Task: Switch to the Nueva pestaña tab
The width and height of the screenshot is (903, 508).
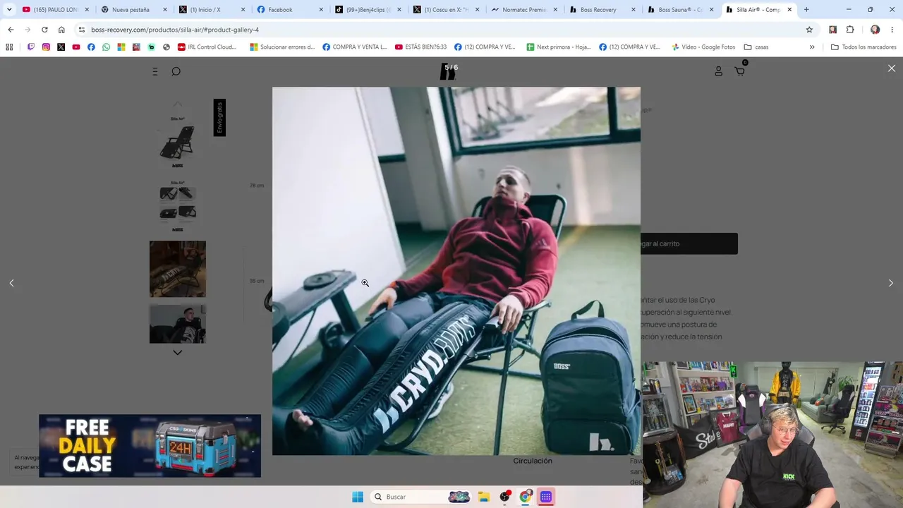Action: [x=133, y=10]
